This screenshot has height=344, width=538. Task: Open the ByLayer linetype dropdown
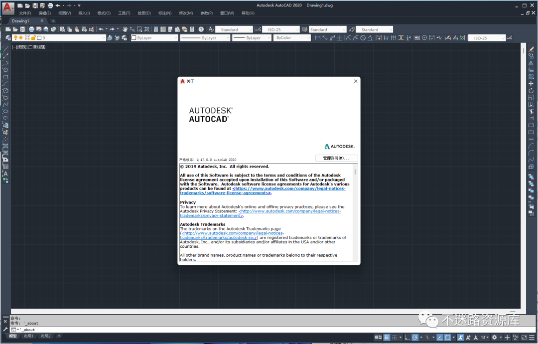(x=205, y=38)
